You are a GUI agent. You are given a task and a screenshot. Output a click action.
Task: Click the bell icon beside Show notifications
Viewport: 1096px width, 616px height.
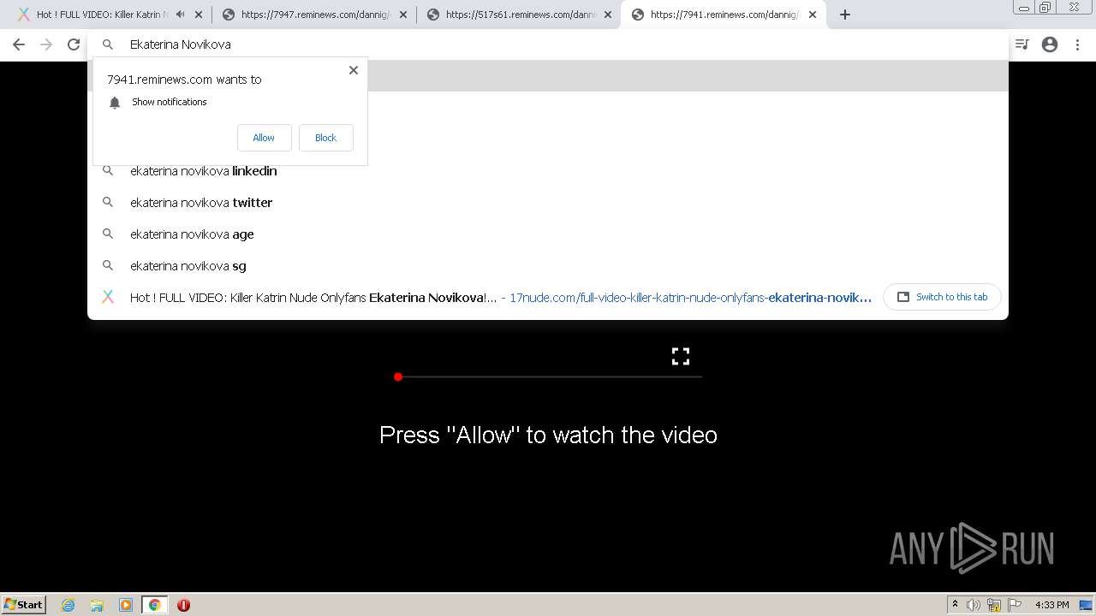115,103
